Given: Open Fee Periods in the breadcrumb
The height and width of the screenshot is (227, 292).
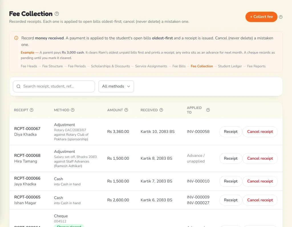Looking at the screenshot, I should [77, 66].
